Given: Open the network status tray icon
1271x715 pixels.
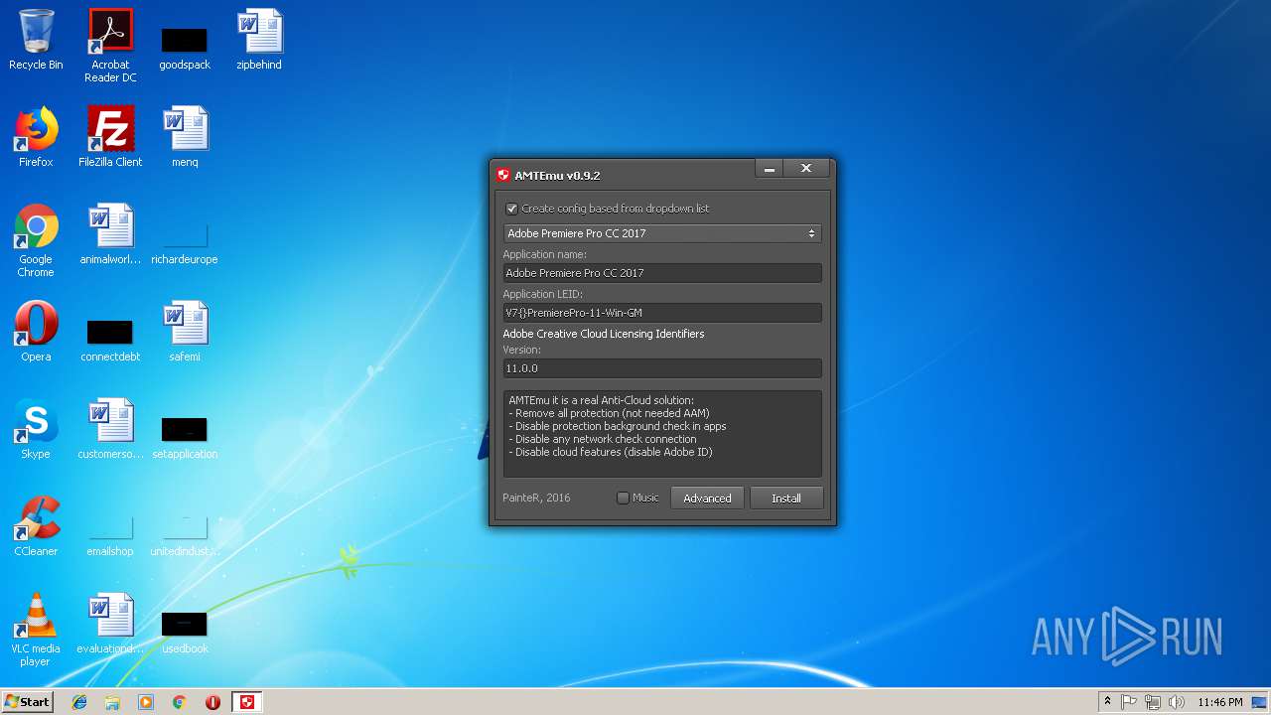Looking at the screenshot, I should pyautogui.click(x=1153, y=702).
